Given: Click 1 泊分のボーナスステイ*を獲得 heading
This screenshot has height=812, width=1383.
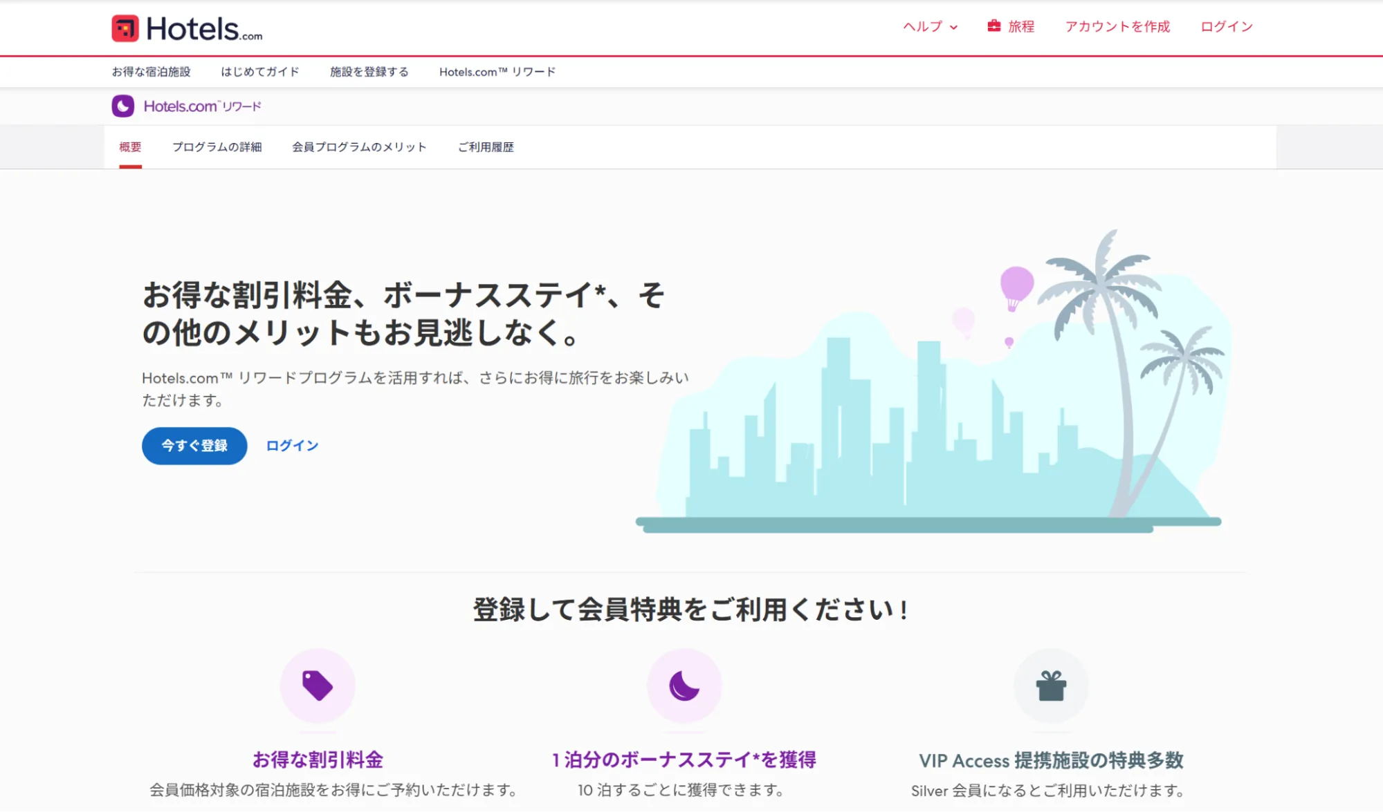Looking at the screenshot, I should (684, 760).
